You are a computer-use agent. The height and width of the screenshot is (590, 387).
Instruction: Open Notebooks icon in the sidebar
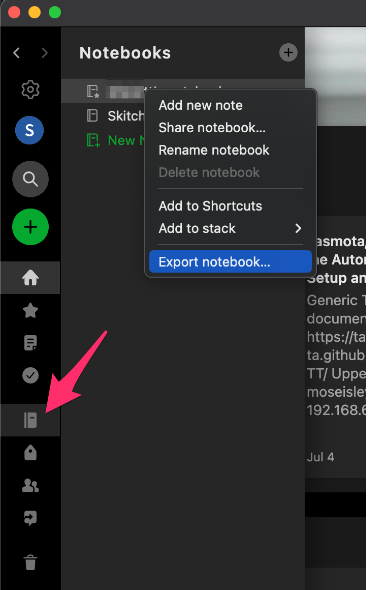point(30,420)
